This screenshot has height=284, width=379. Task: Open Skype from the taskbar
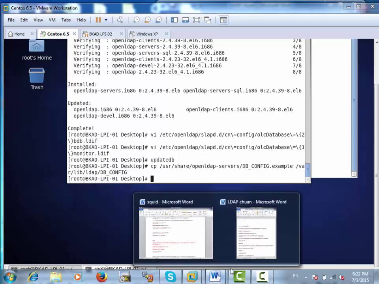click(171, 277)
